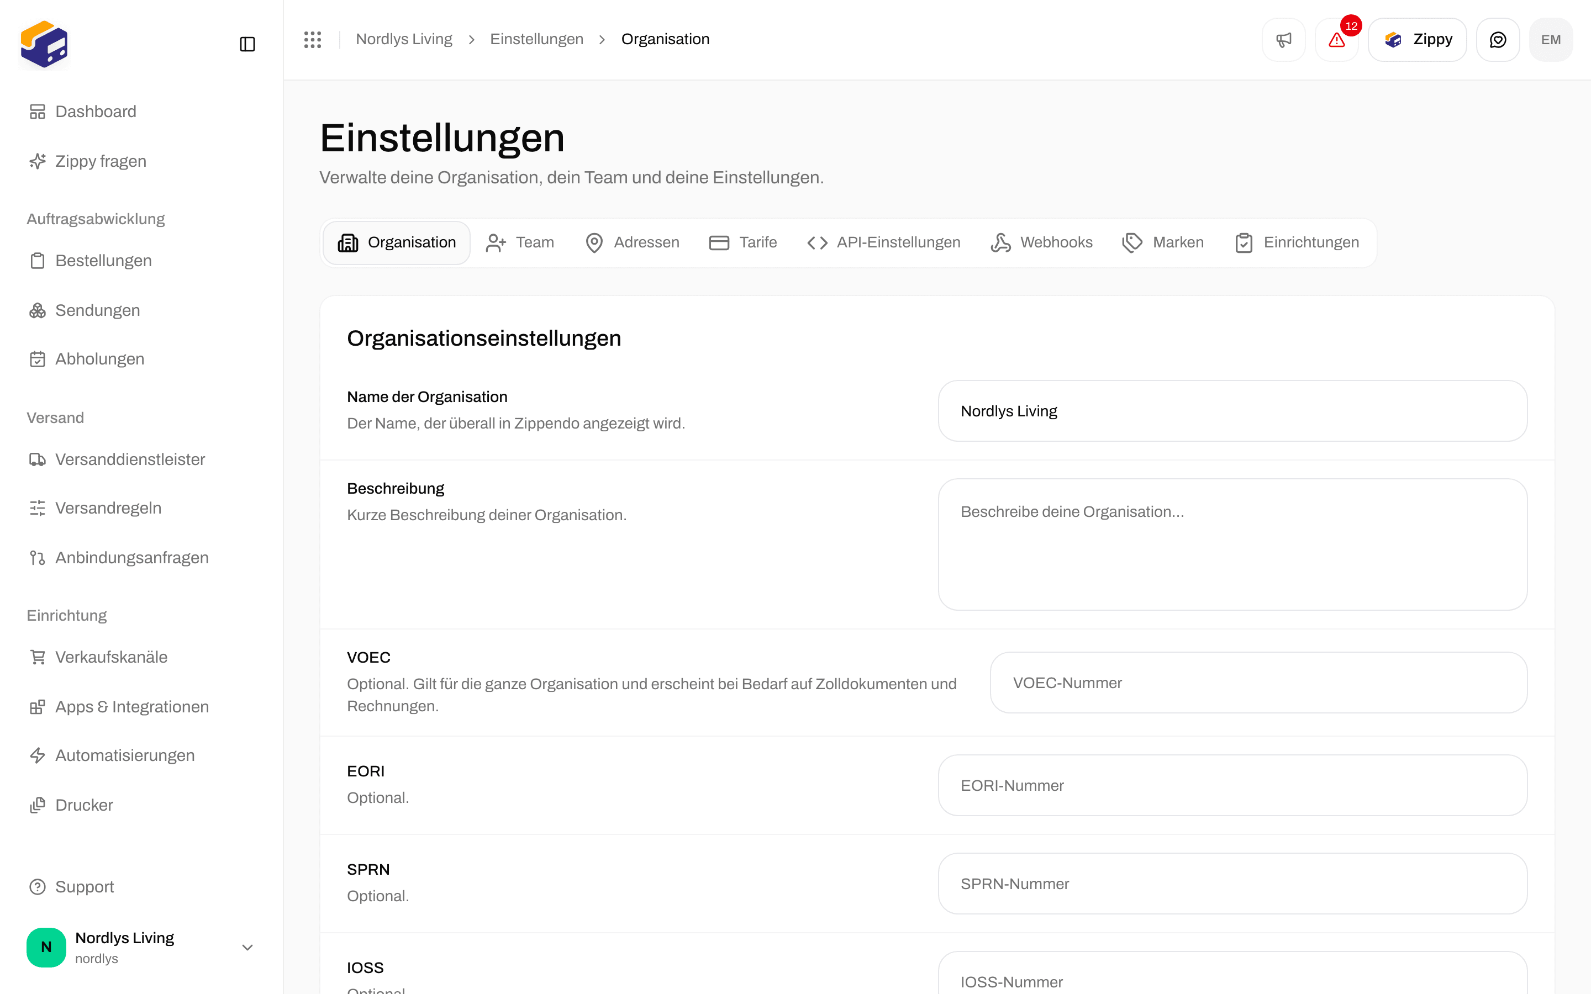Click the Zippendo logo in the sidebar
Image resolution: width=1591 pixels, height=994 pixels.
pyautogui.click(x=44, y=44)
